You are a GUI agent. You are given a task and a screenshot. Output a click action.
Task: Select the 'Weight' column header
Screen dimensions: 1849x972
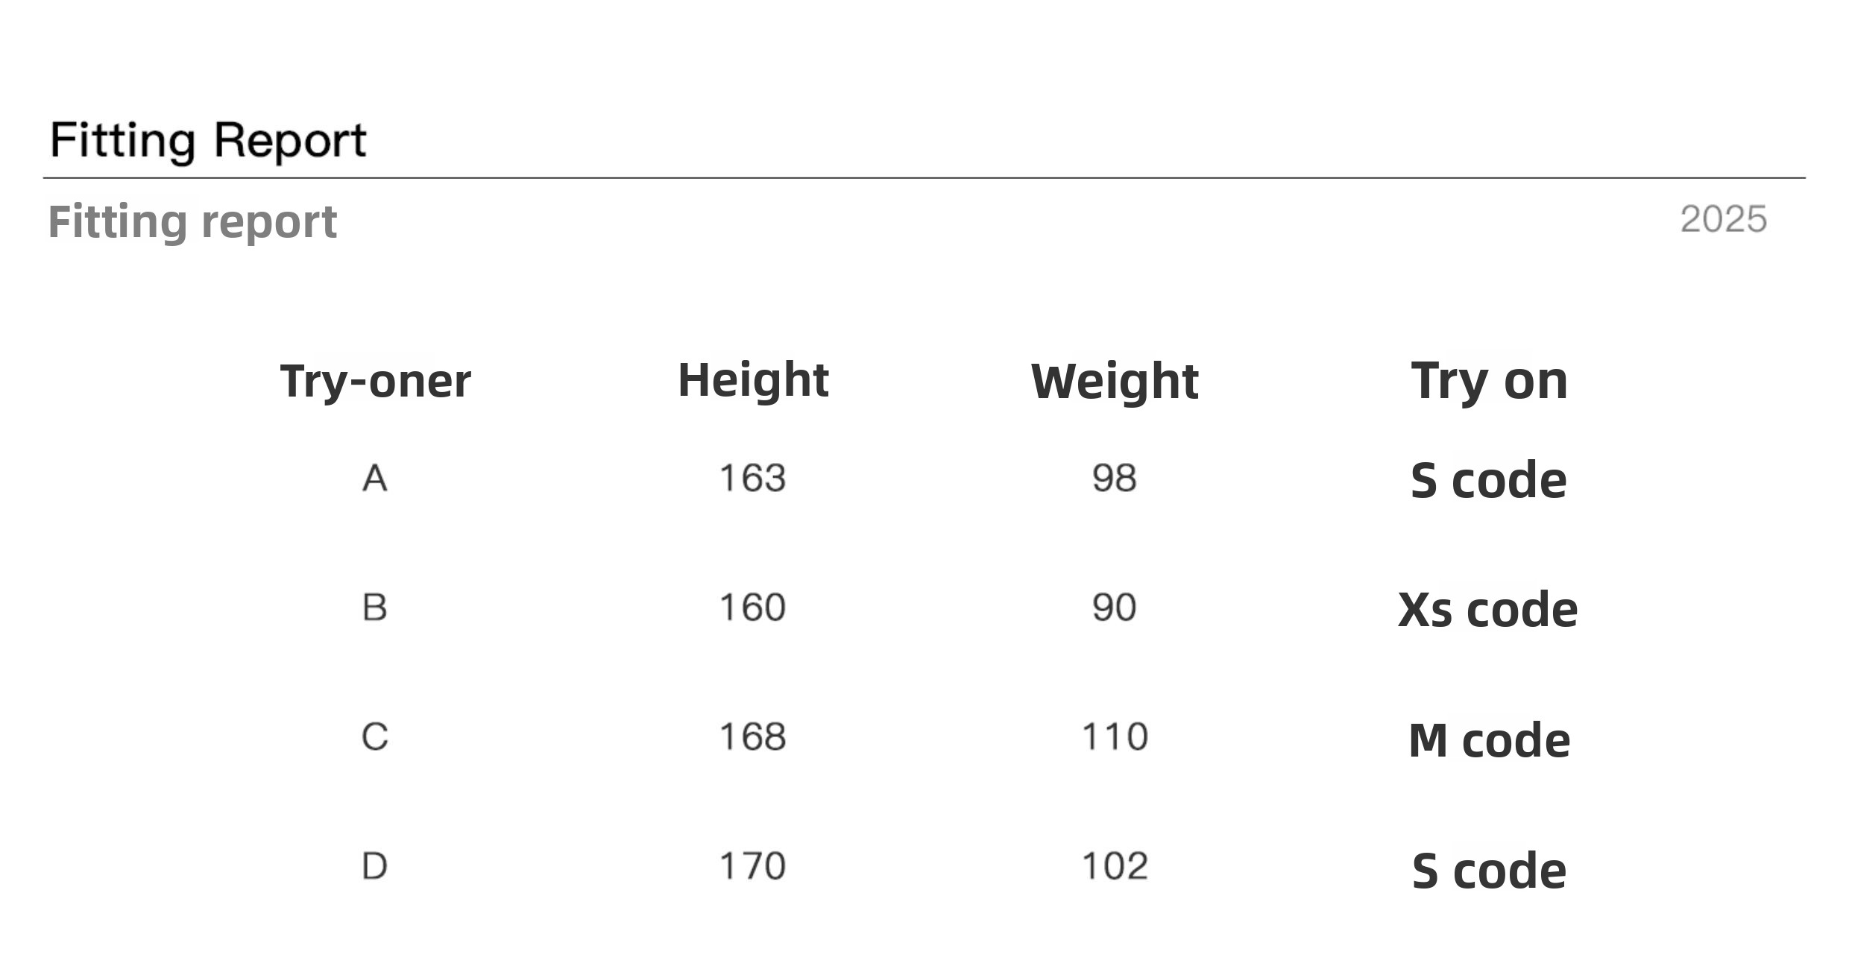pyautogui.click(x=1115, y=381)
